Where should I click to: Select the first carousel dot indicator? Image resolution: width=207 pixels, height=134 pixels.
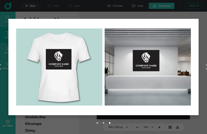point(97,123)
